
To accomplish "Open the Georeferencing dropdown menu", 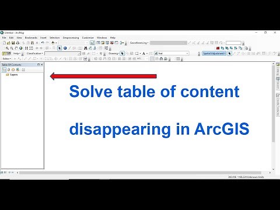I will 139,43.
